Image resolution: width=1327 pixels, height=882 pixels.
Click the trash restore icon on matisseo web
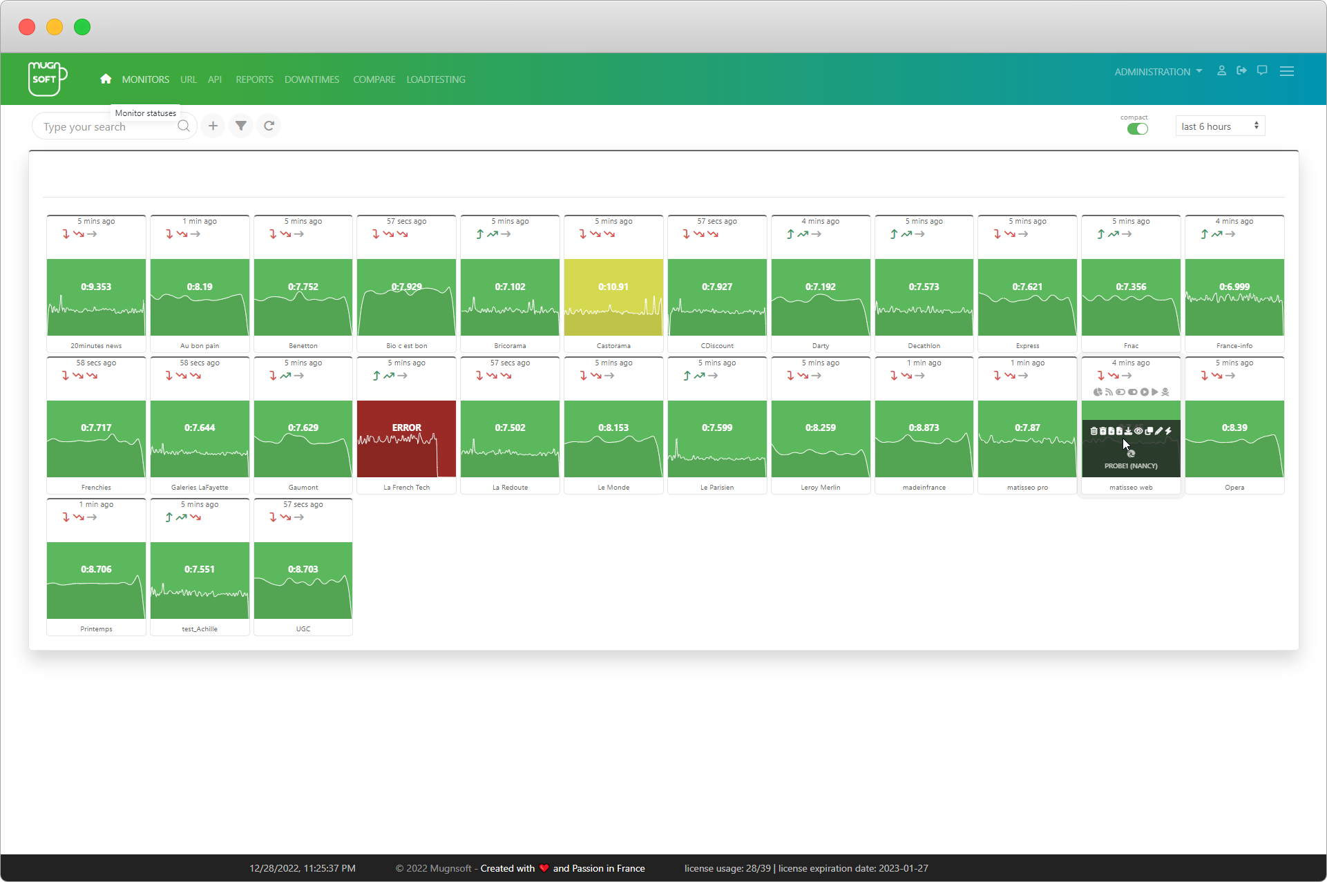(1103, 431)
